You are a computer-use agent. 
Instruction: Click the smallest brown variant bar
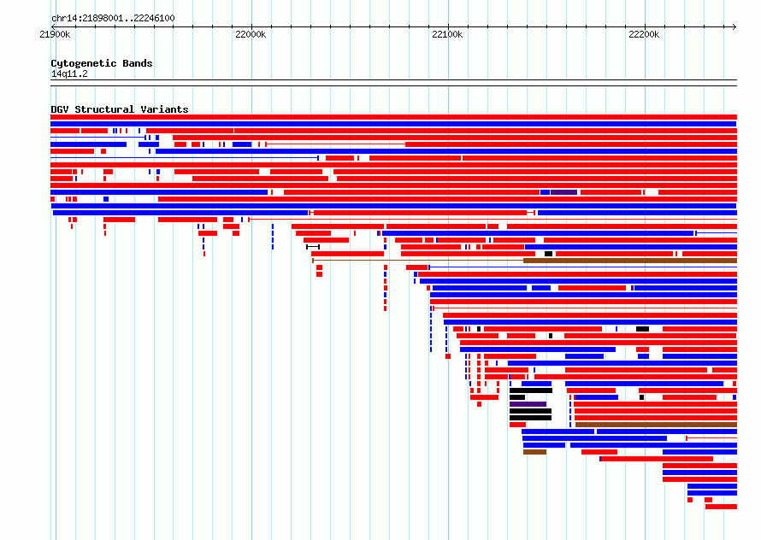pyautogui.click(x=534, y=452)
